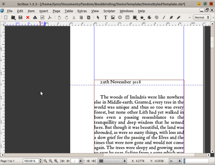The image size is (215, 165).
Task: Open the Item menu
Action: point(31,11)
